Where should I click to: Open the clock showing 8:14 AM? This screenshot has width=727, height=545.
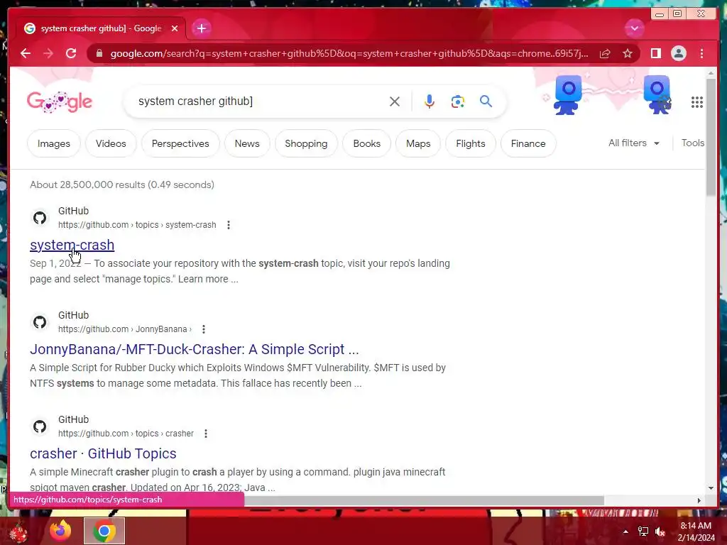pos(696,532)
